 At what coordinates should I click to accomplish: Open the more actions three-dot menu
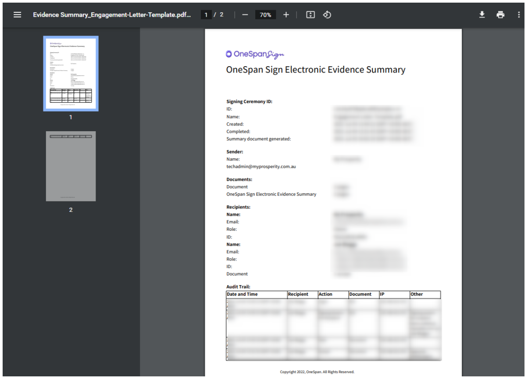tap(519, 14)
